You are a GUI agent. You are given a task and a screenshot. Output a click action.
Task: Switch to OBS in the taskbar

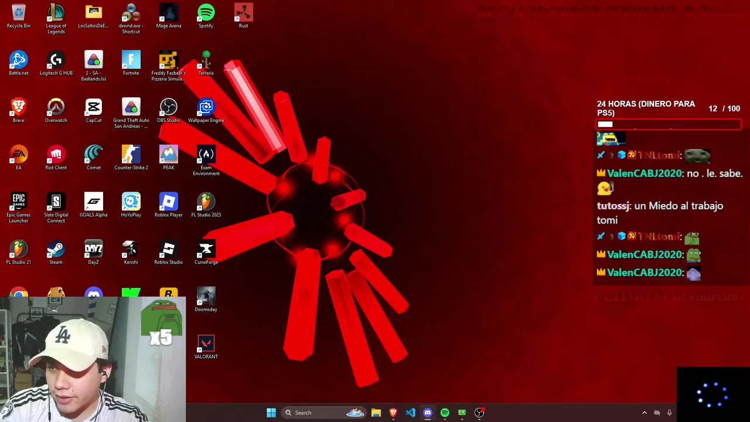click(479, 413)
